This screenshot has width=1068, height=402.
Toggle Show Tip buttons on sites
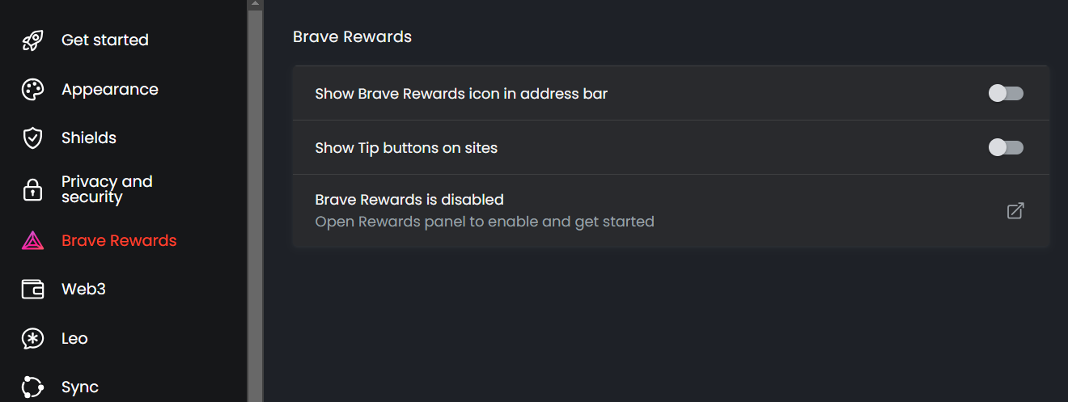coord(1006,148)
